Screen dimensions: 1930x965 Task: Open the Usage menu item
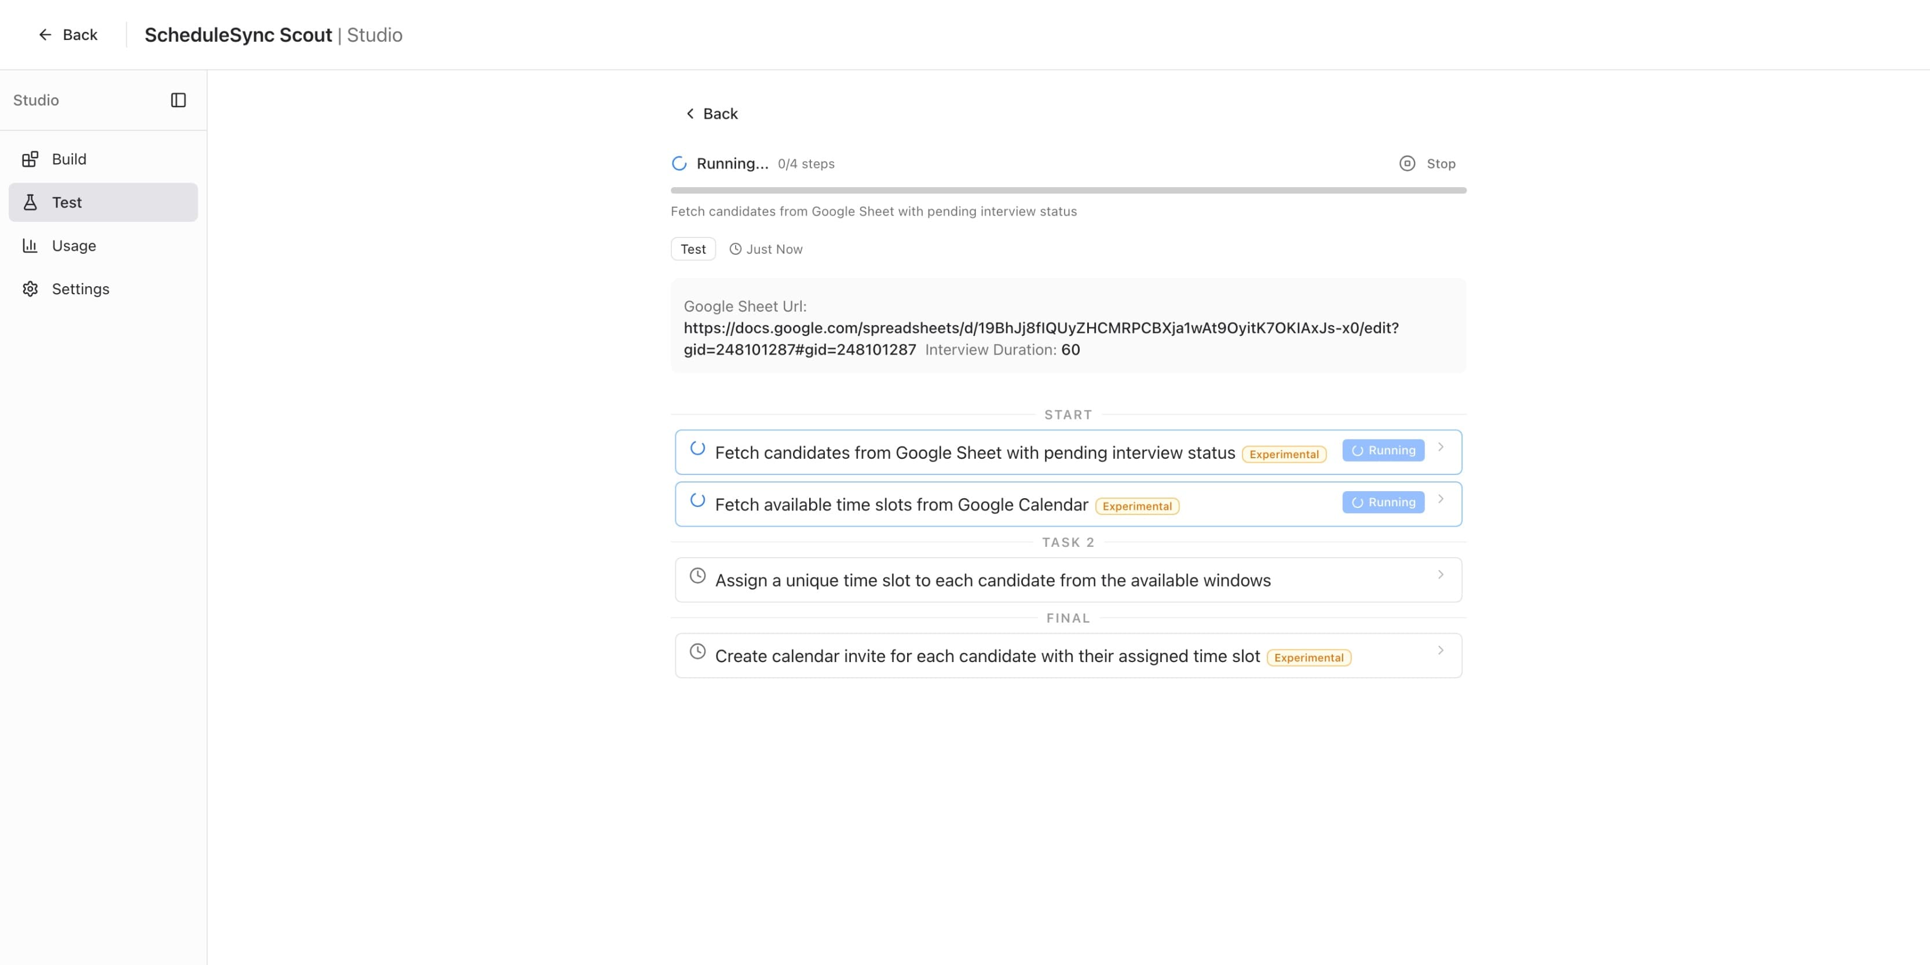point(74,246)
